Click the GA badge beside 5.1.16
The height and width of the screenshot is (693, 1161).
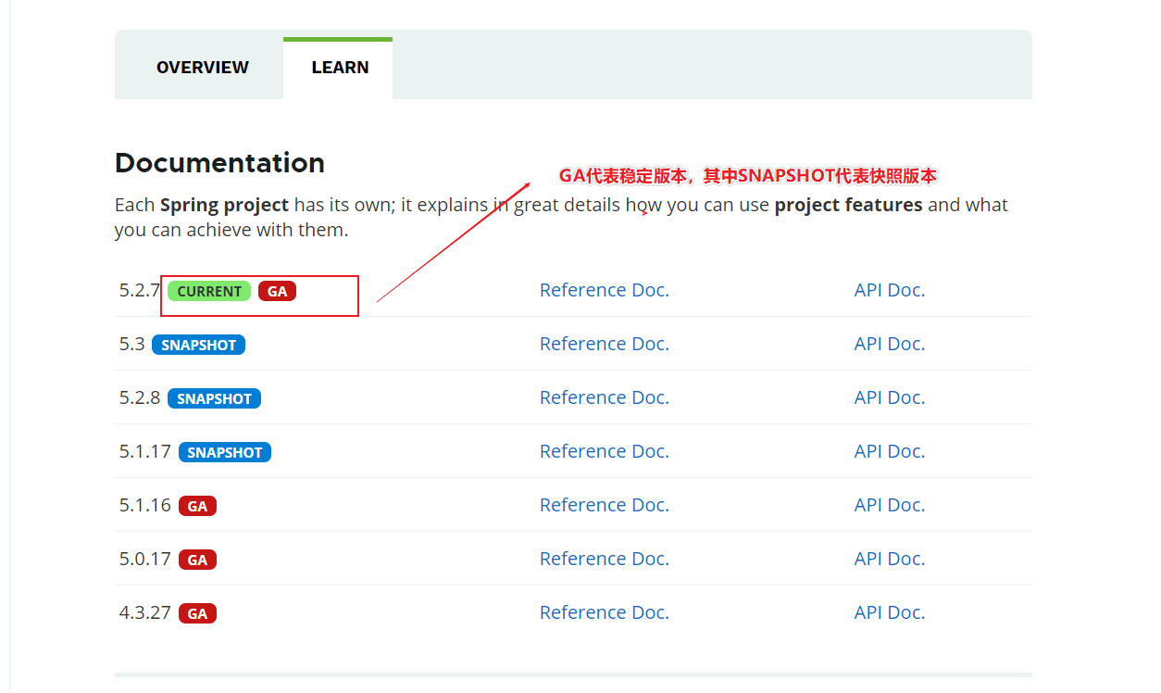coord(197,506)
